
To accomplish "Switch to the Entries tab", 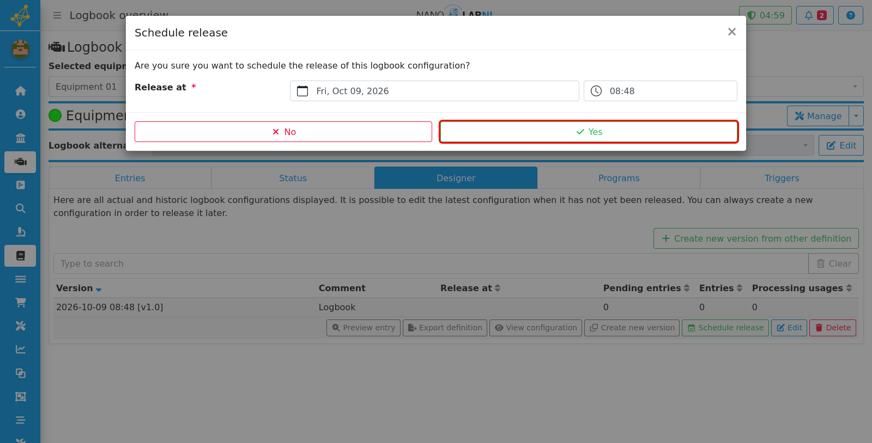I will 130,178.
